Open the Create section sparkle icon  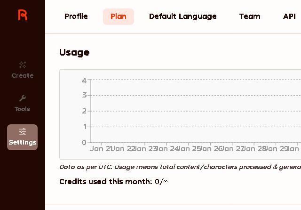[23, 65]
